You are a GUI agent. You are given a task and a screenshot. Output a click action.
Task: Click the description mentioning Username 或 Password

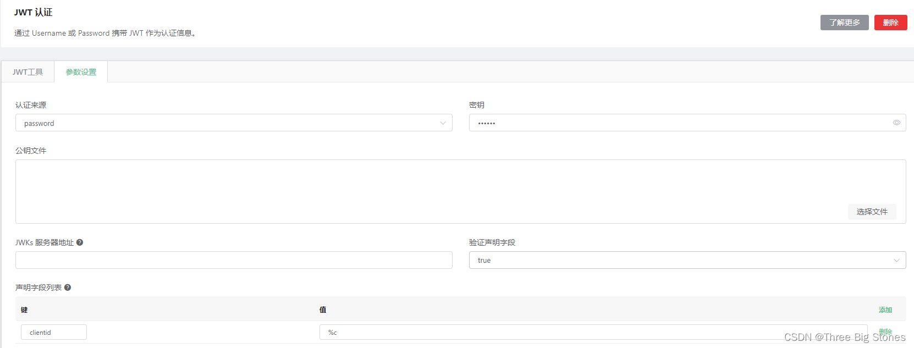point(105,33)
